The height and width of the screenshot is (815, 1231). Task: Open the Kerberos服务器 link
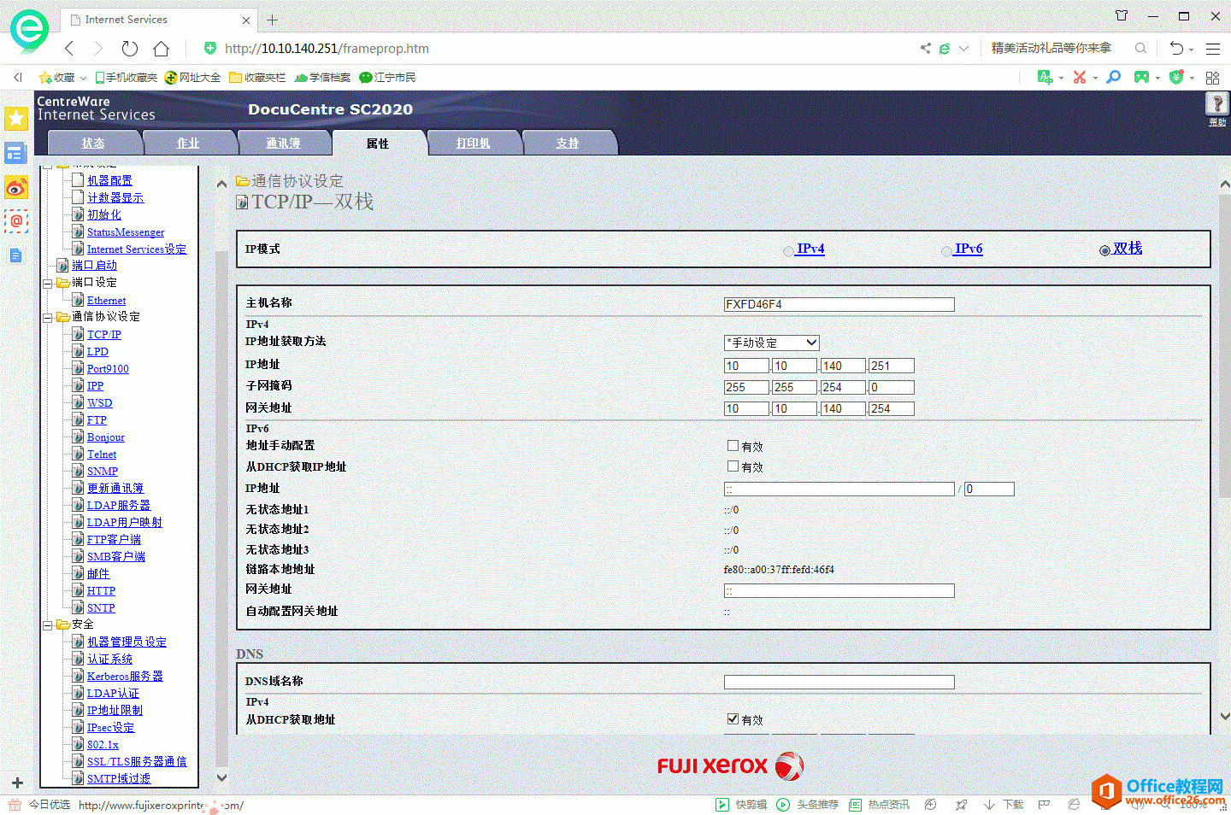point(125,677)
